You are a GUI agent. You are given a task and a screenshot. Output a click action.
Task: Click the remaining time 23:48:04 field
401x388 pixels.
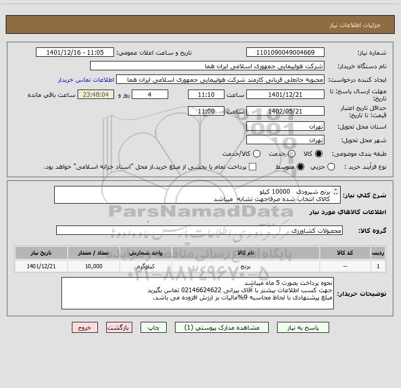96,94
